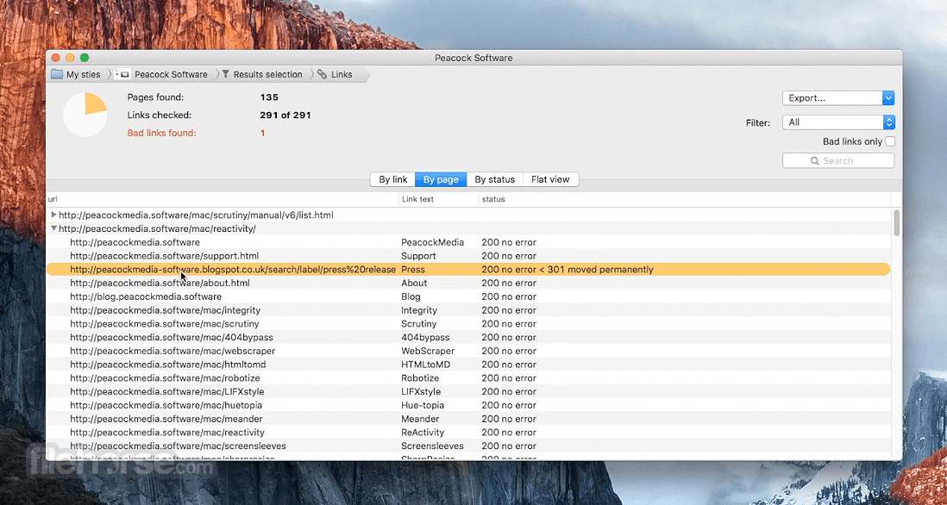
Task: Select the mac/robotize link row
Action: point(468,378)
